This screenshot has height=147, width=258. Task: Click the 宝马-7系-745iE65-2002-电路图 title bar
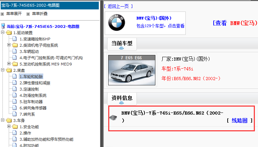pyautogui.click(x=50, y=5)
